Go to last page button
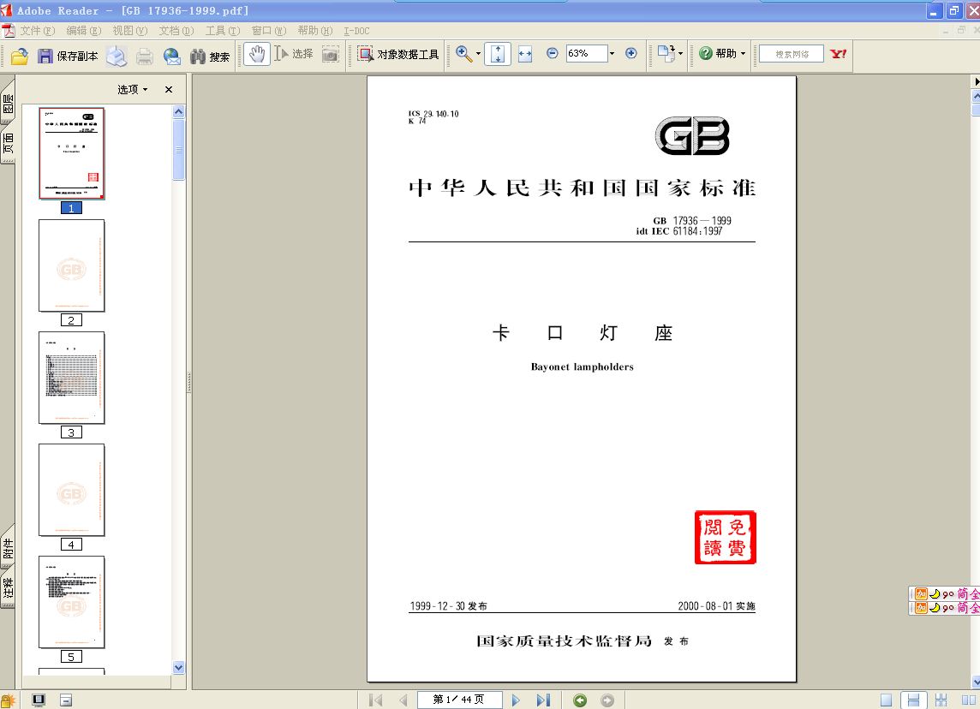 click(543, 700)
